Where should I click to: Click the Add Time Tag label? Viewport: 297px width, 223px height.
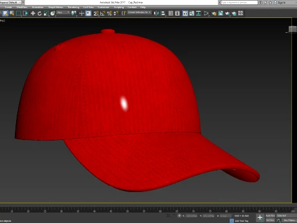(x=241, y=221)
